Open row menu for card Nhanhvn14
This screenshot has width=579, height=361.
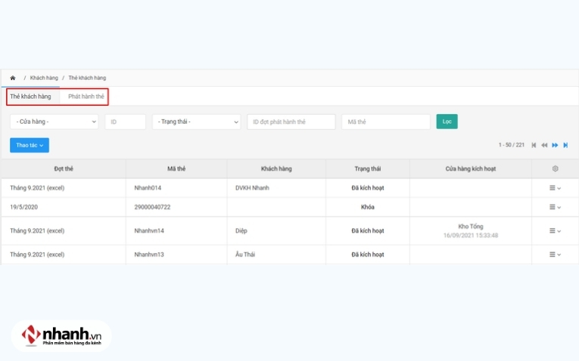pos(555,231)
